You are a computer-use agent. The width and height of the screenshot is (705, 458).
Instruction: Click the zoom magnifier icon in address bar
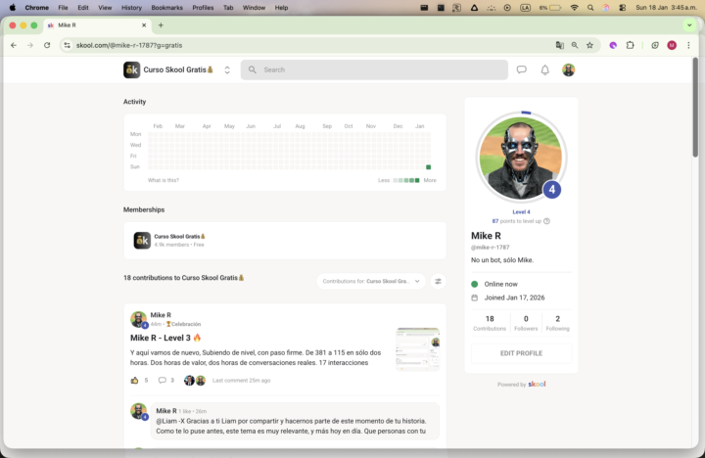pyautogui.click(x=575, y=45)
